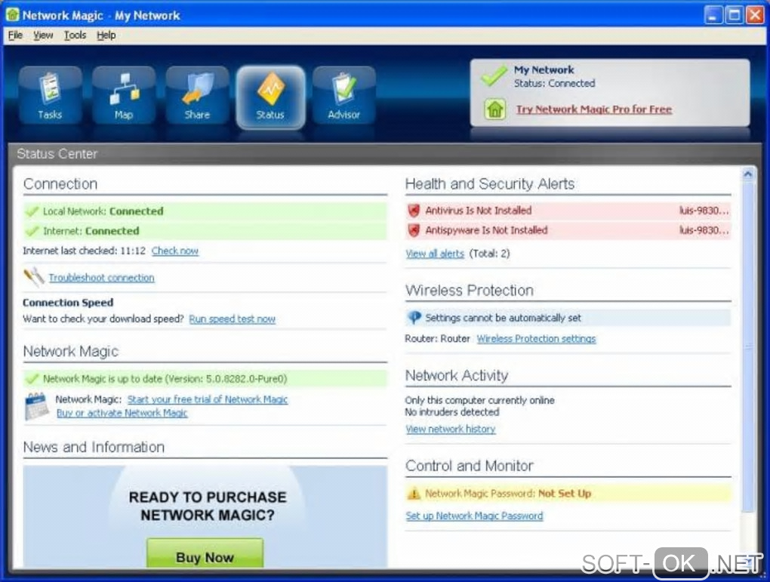Open the Share folder icon
The image size is (770, 582).
[197, 96]
